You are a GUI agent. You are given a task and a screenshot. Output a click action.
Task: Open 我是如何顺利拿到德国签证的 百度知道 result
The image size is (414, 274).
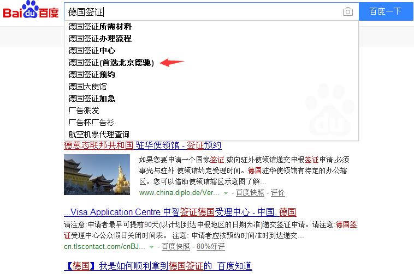tap(158, 266)
